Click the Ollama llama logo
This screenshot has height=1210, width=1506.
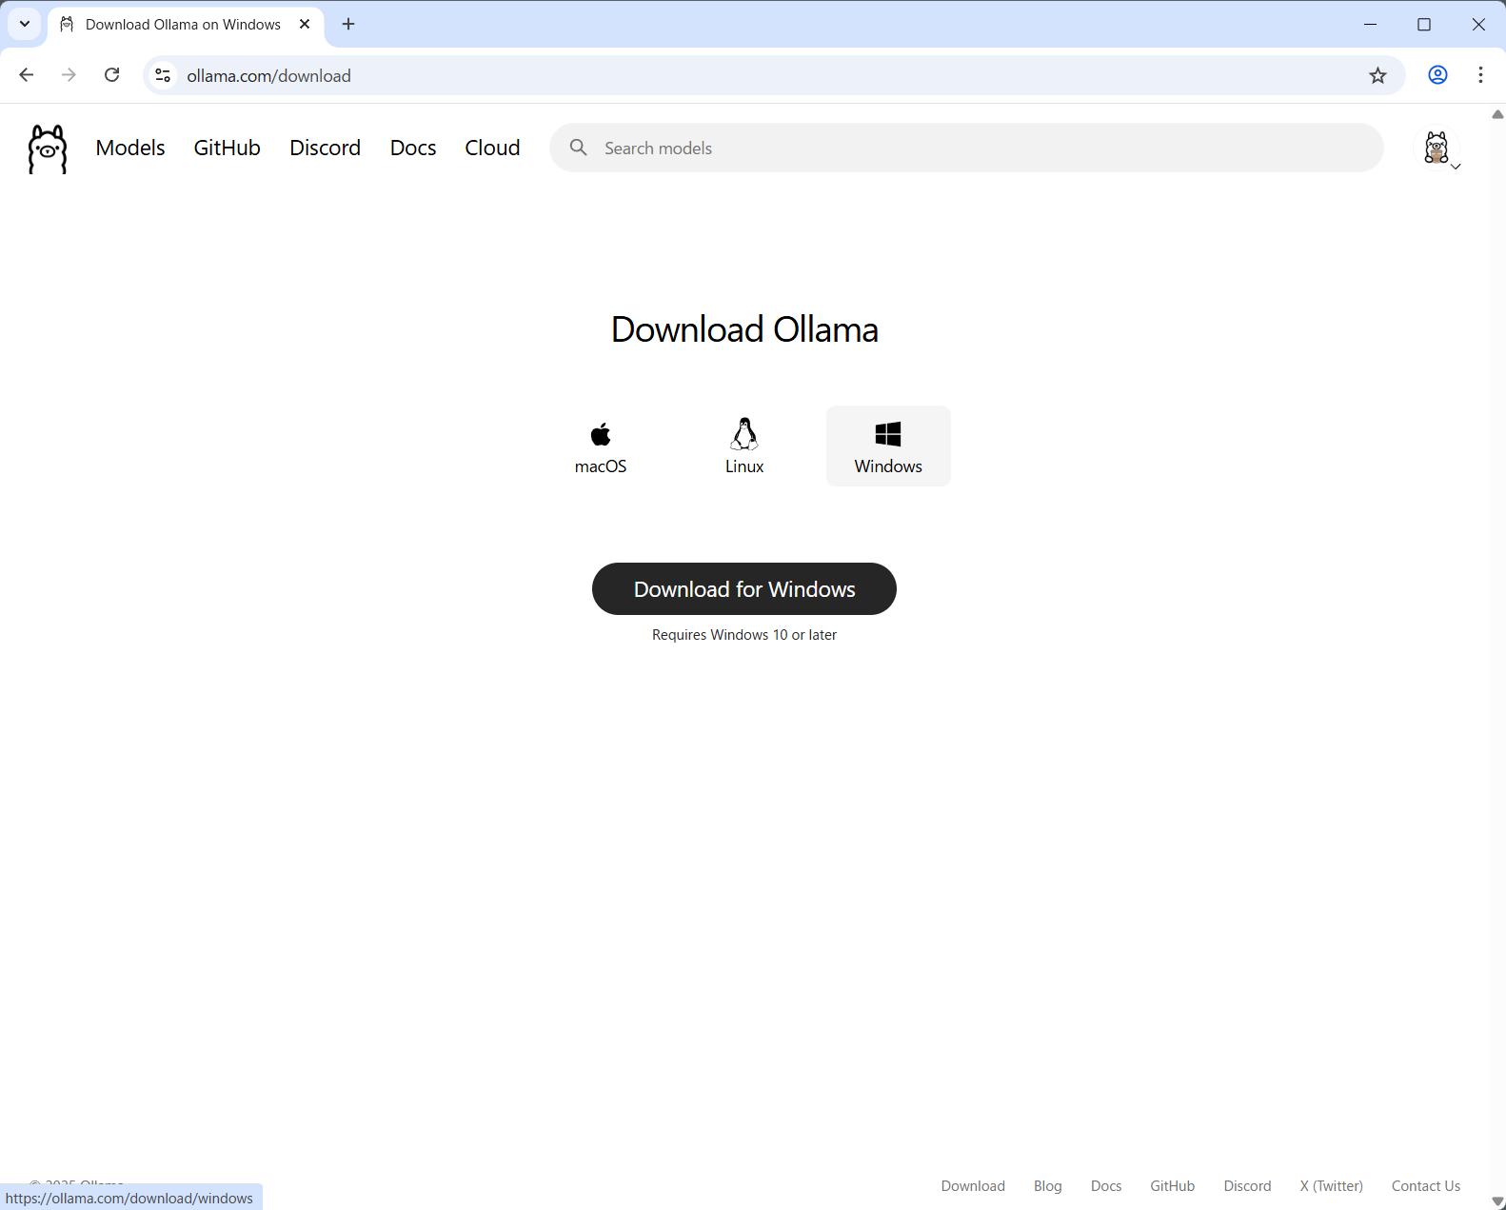[x=48, y=149]
